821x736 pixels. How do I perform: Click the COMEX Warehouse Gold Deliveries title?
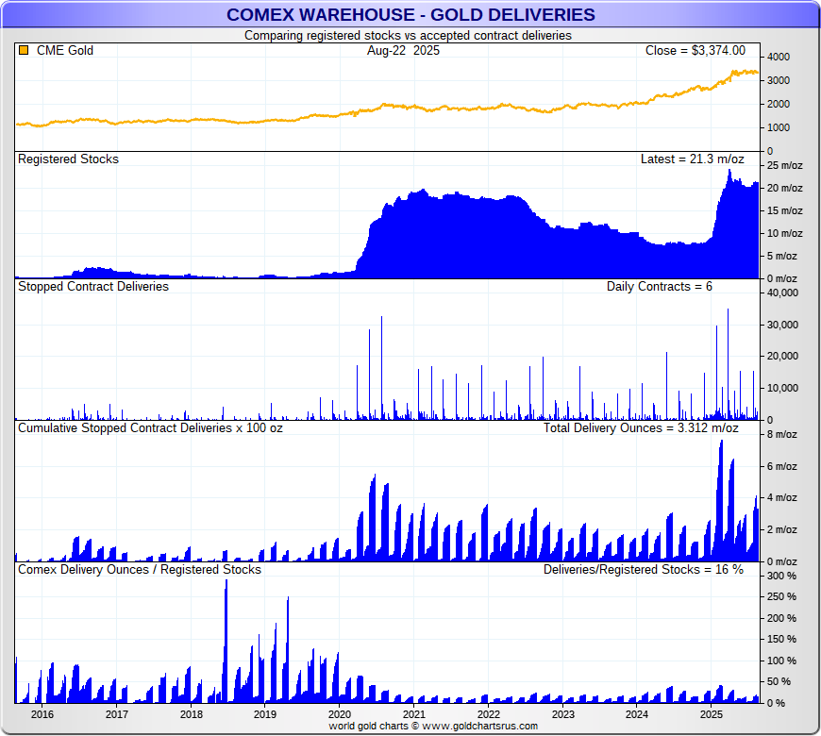[x=410, y=14]
